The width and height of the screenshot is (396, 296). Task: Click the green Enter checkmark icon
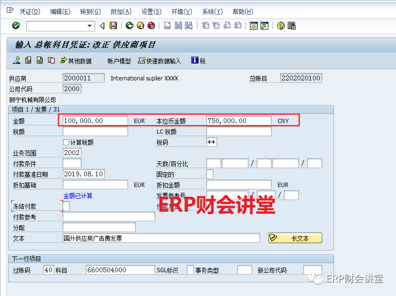pyautogui.click(x=16, y=26)
